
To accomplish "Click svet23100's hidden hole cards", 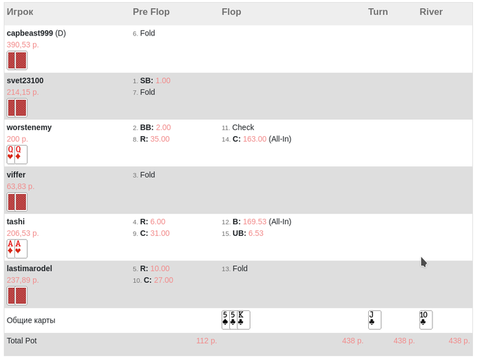I will (17, 107).
